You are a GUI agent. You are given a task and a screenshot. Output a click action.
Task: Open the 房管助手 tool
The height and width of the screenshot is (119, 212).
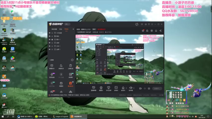click(61, 67)
